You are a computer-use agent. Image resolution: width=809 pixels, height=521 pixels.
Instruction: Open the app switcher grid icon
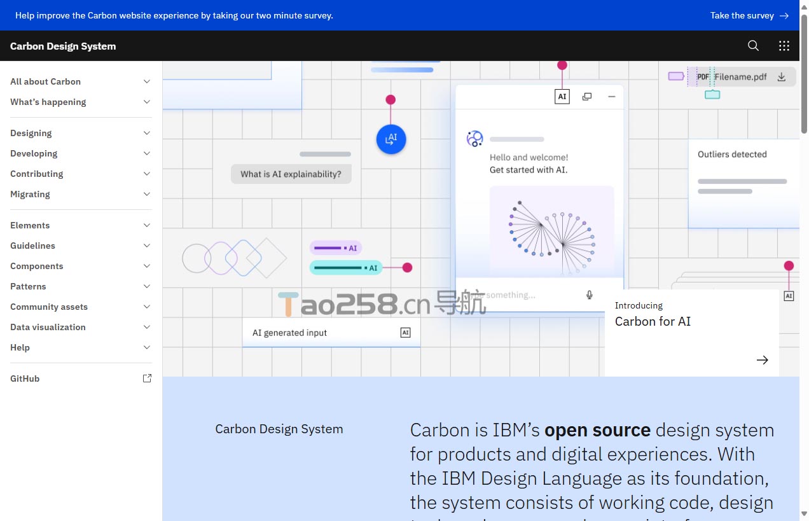784,46
